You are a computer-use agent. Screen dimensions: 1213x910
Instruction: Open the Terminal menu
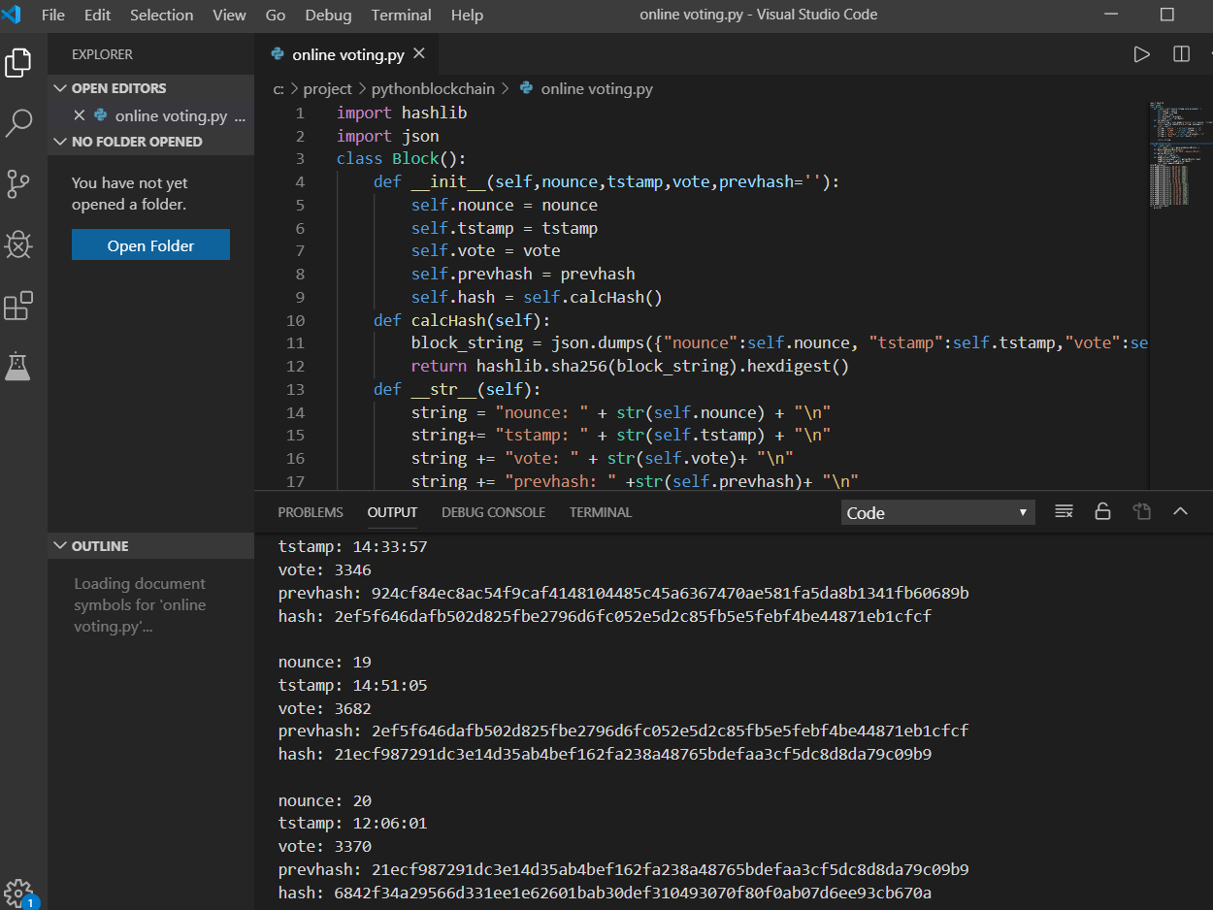[x=401, y=15]
